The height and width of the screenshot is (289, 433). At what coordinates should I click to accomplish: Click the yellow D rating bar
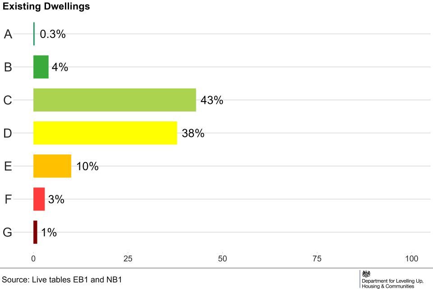pyautogui.click(x=105, y=133)
